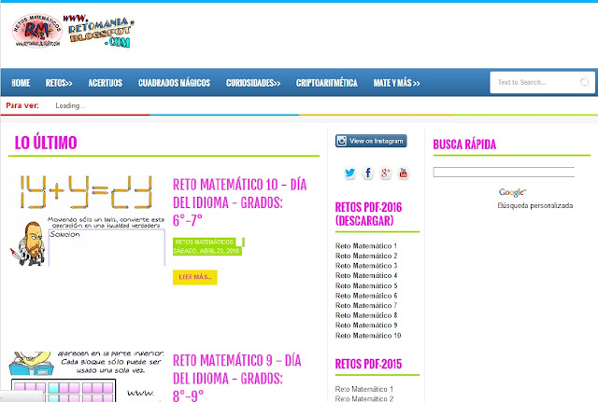The image size is (598, 402).
Task: Expand the RETOS>> menu
Action: [x=59, y=83]
